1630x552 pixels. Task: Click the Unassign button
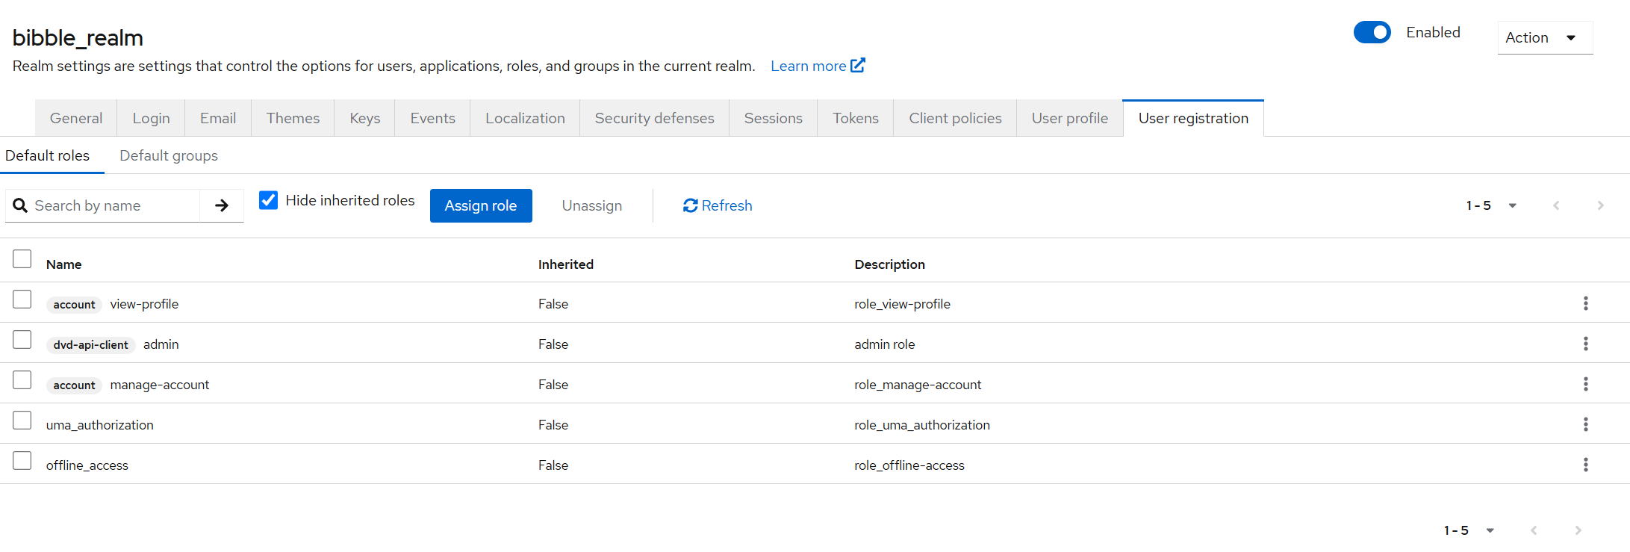[592, 205]
